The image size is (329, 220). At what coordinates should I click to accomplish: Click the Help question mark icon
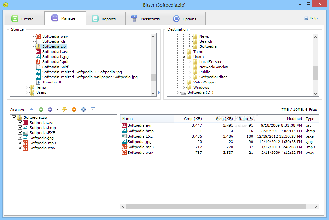pos(306,18)
